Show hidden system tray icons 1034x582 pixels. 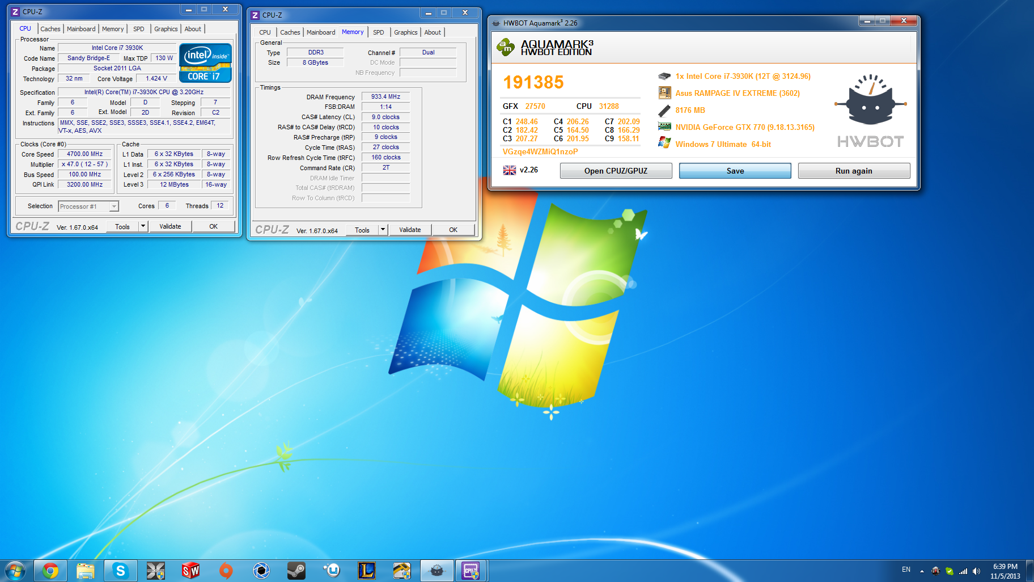point(922,571)
